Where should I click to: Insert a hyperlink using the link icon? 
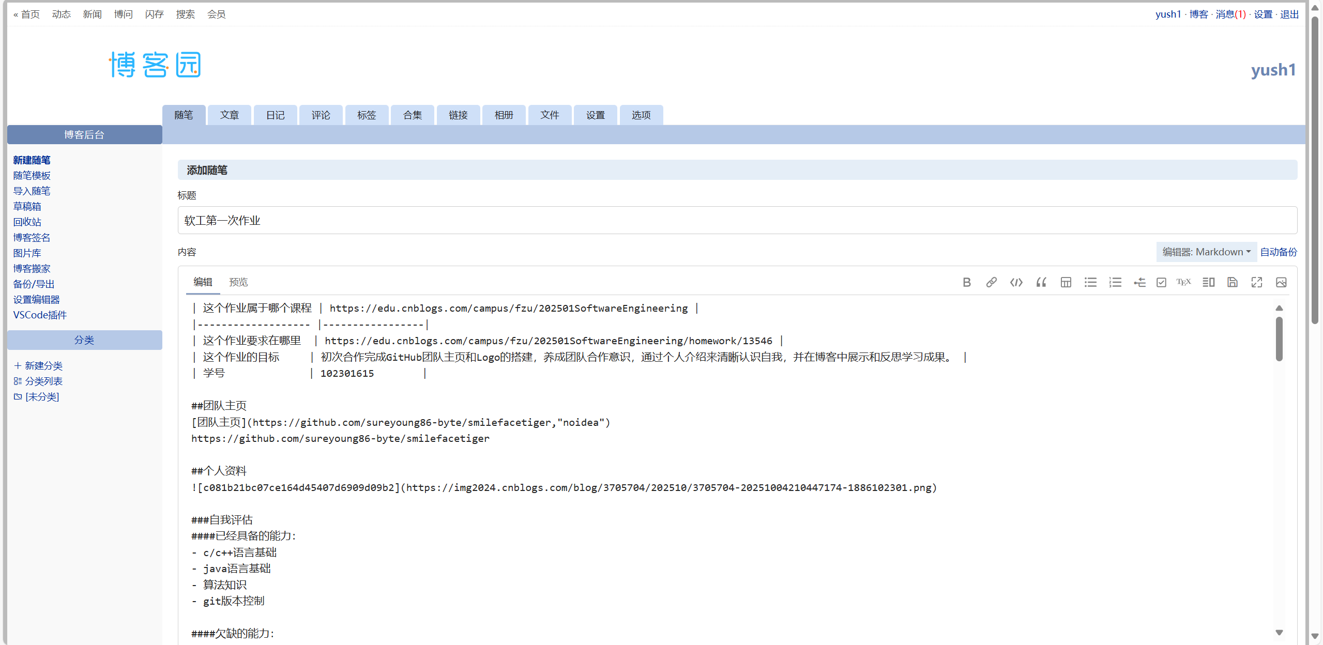pos(991,282)
